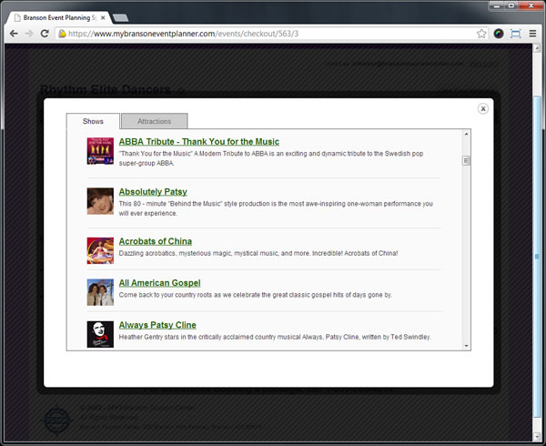Viewport: 546px width, 446px height.
Task: Click the Absolutely Patsy portrait thumbnail
Action: point(100,201)
